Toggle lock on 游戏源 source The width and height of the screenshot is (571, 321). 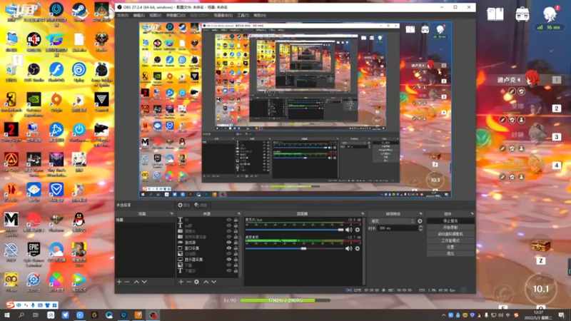coord(236,242)
